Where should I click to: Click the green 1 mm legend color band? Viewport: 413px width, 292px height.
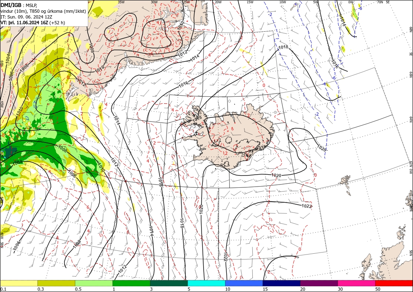(131, 283)
